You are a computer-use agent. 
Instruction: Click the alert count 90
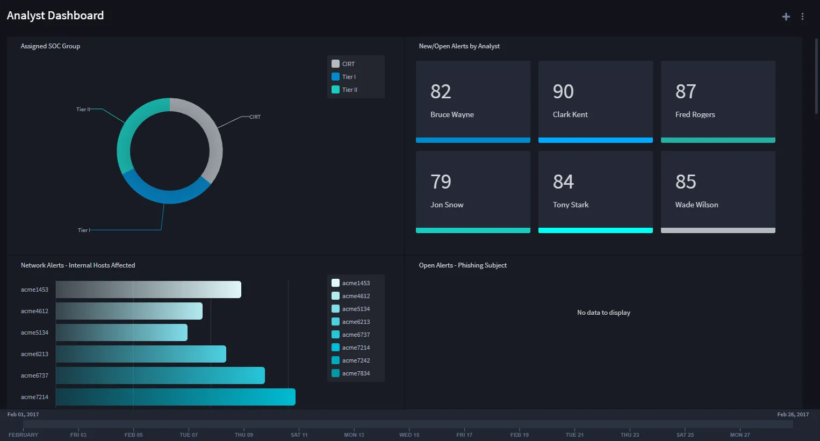point(563,92)
